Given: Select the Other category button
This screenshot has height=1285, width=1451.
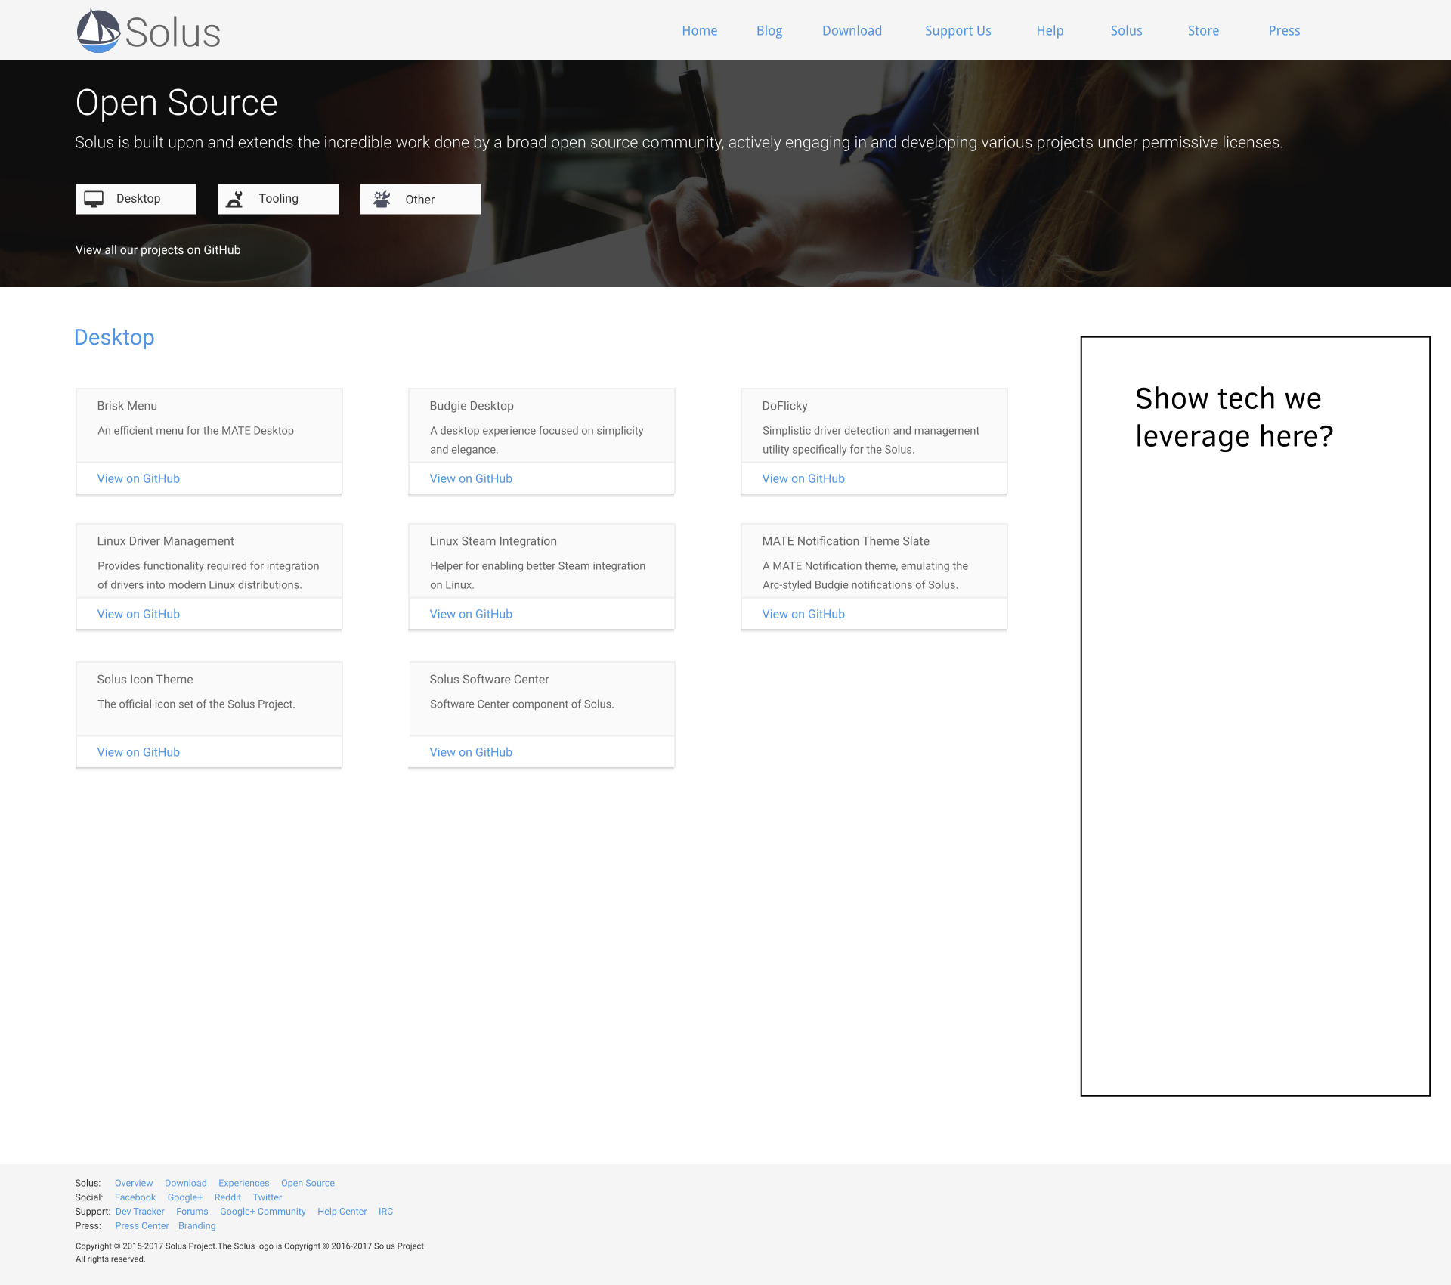Looking at the screenshot, I should click(x=421, y=199).
